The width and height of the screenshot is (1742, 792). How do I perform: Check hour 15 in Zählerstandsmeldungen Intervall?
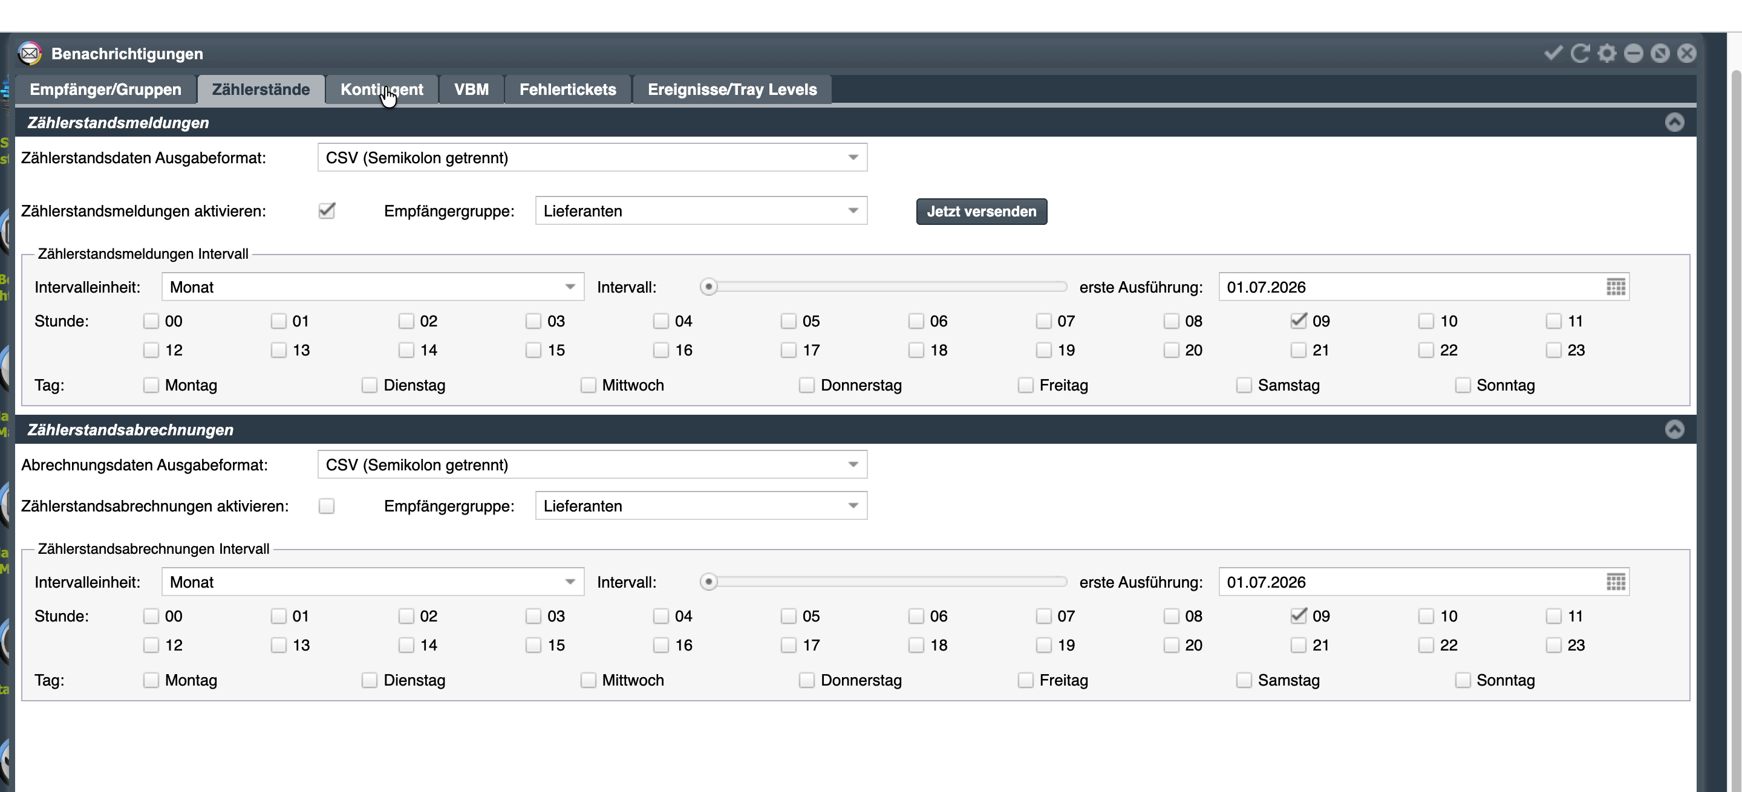[533, 350]
